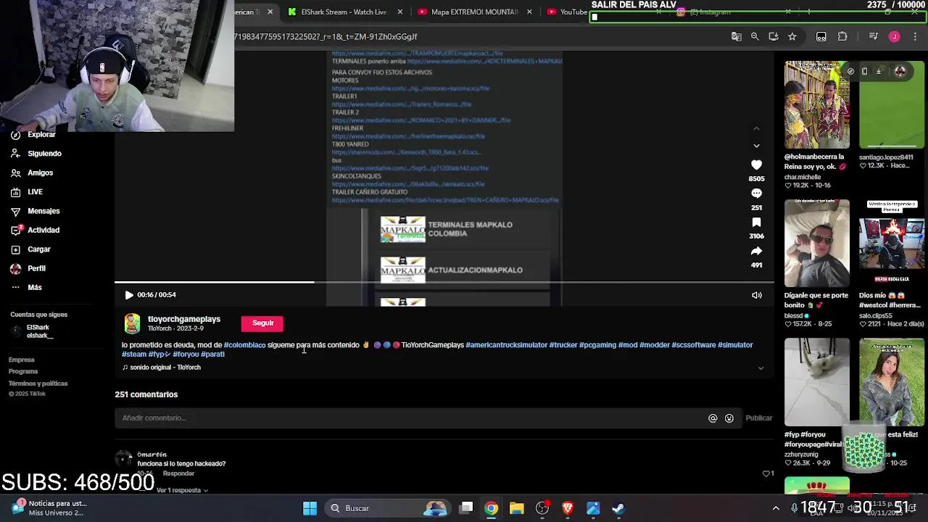Share the video with the arrow icon
Viewport: 928px width, 522px height.
[x=756, y=251]
